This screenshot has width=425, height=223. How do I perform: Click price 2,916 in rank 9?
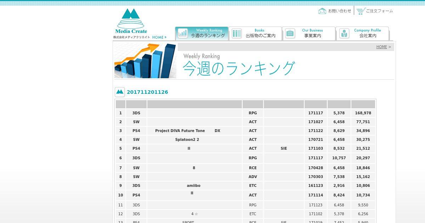point(339,185)
